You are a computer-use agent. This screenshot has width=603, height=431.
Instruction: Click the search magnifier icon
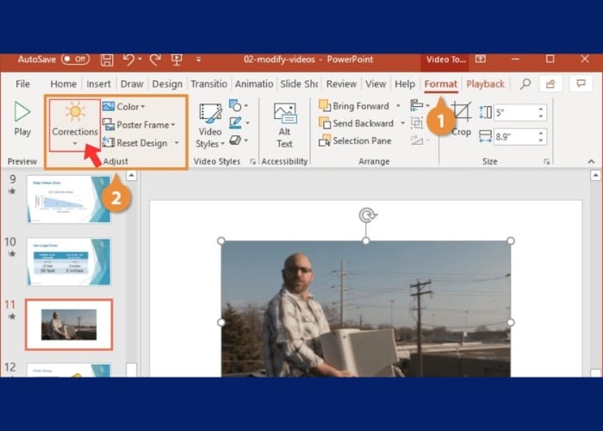[525, 84]
